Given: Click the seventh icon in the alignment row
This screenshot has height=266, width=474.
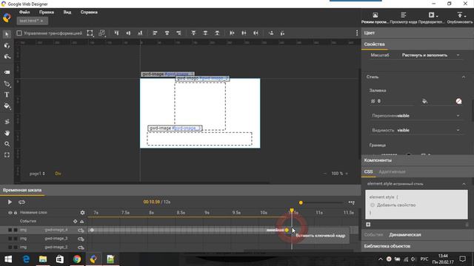Looking at the screenshot, I should point(193,33).
